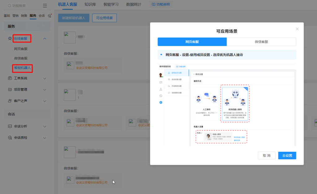Click the cube icon beside 会话 tab
This screenshot has height=194, width=317.
tap(49, 16)
